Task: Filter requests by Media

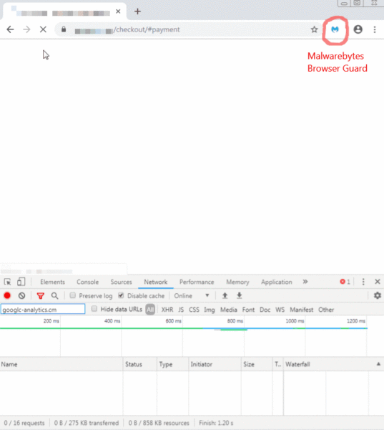Action: point(229,310)
